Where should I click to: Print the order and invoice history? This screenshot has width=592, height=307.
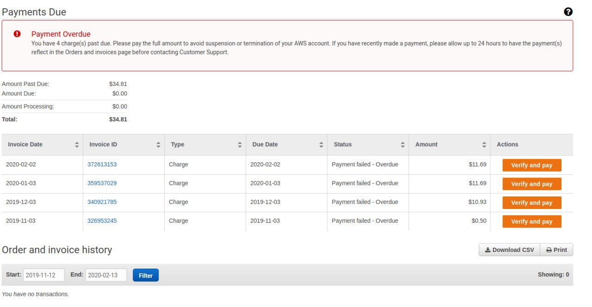[x=556, y=250]
